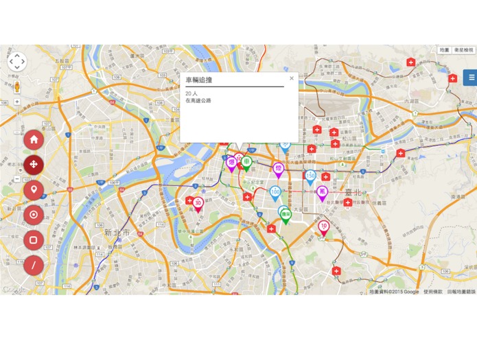Click the purple 爆 explosion marker
Screen dimensions: 477x339
coord(231,164)
